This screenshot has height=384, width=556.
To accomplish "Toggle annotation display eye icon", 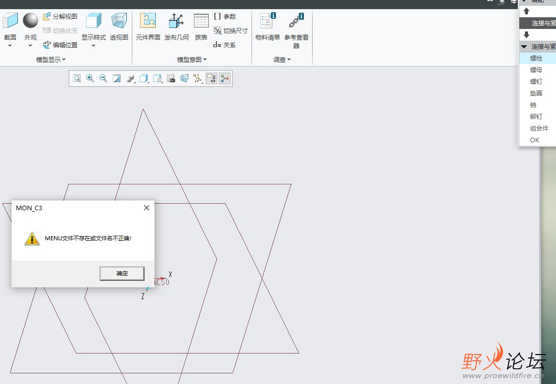I will (211, 79).
